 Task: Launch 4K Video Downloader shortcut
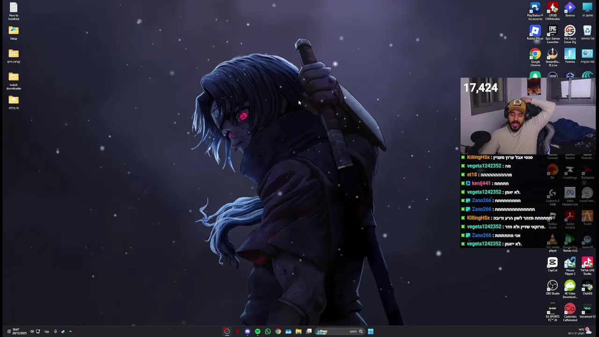point(570,290)
